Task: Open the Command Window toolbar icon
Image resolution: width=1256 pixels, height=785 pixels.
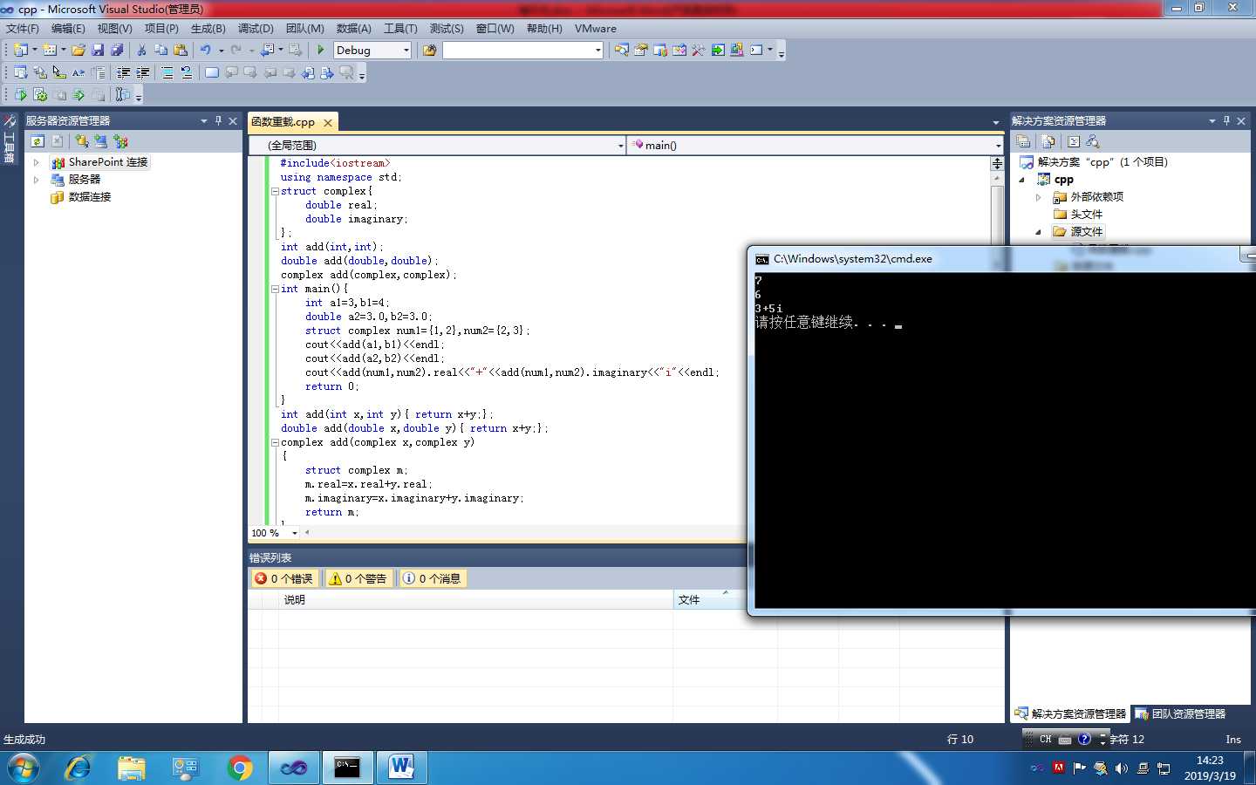Action: [756, 51]
